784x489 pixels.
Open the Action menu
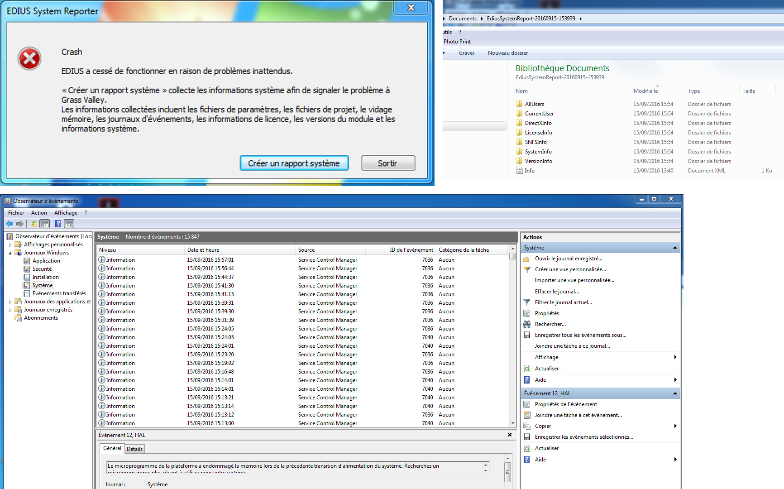point(39,213)
